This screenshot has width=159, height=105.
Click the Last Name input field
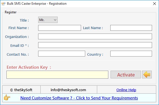(x=131, y=28)
